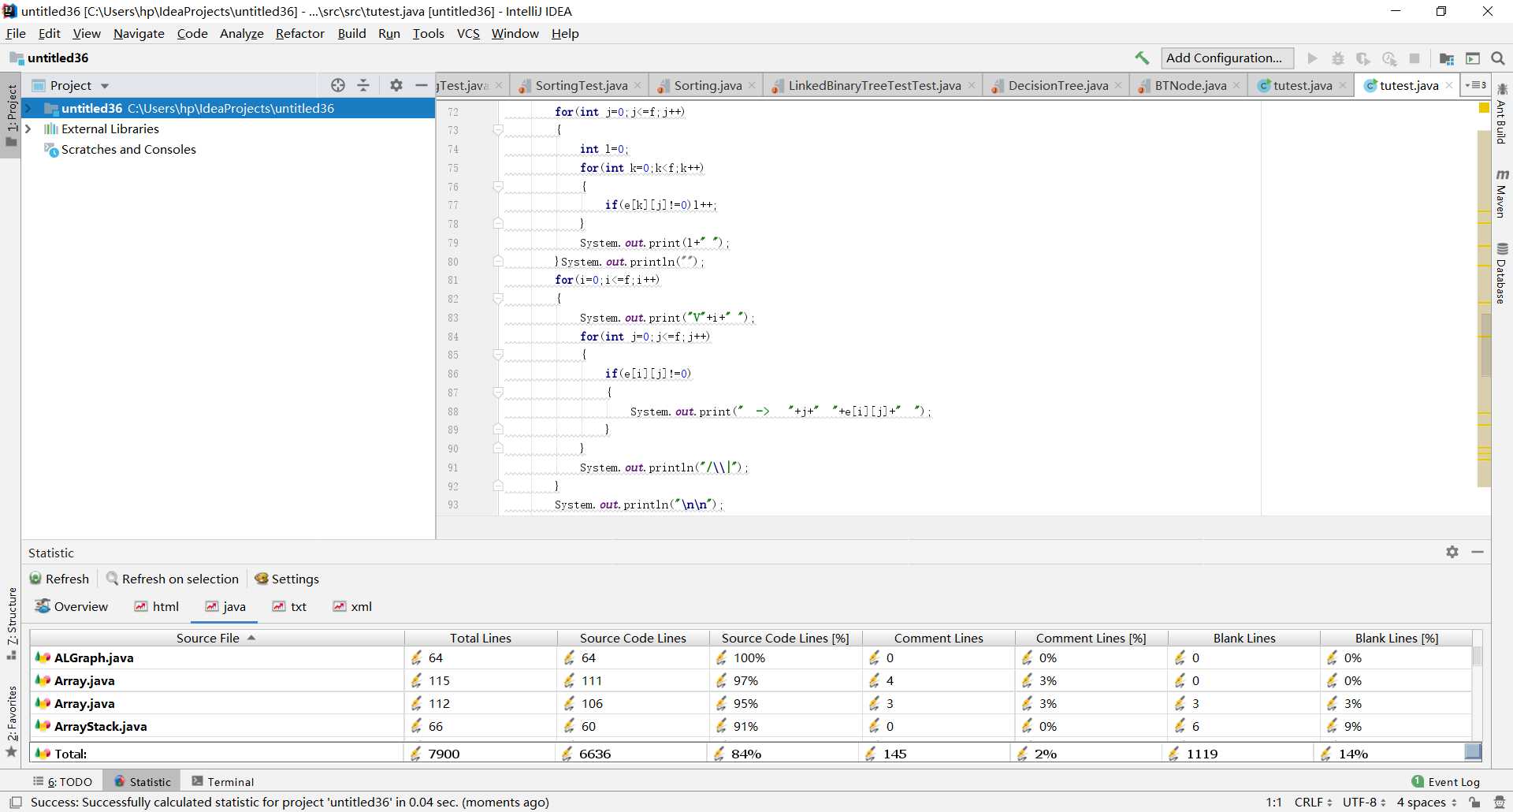Close the Sorting.java tab
The height and width of the screenshot is (812, 1513).
tap(752, 85)
